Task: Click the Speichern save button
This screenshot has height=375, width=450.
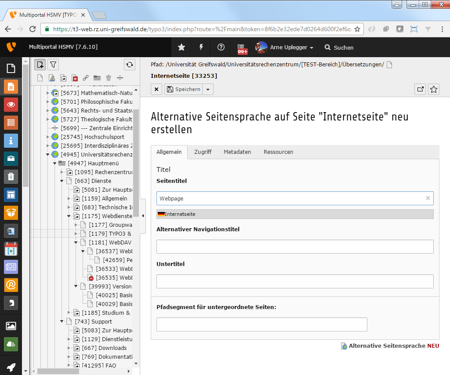Action: [183, 89]
